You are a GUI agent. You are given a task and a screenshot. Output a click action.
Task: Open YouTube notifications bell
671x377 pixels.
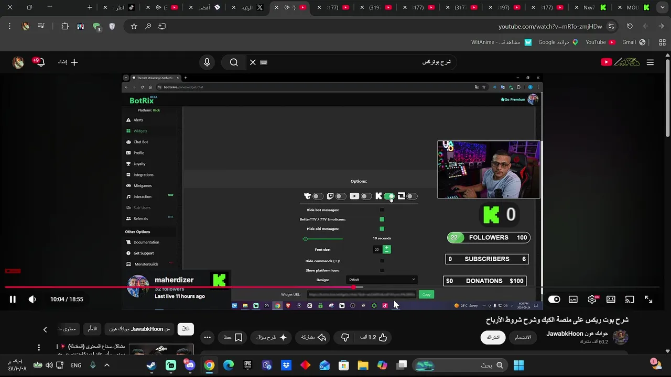tap(39, 62)
